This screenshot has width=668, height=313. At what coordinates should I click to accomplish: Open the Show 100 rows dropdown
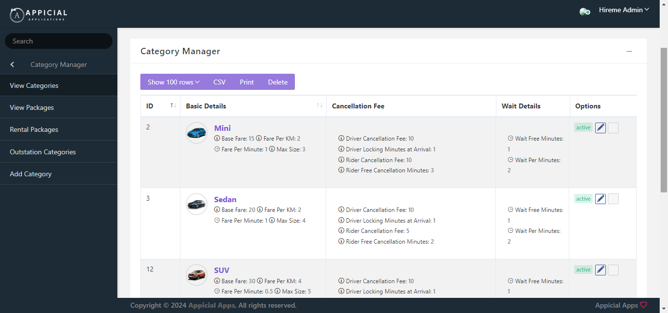click(174, 82)
